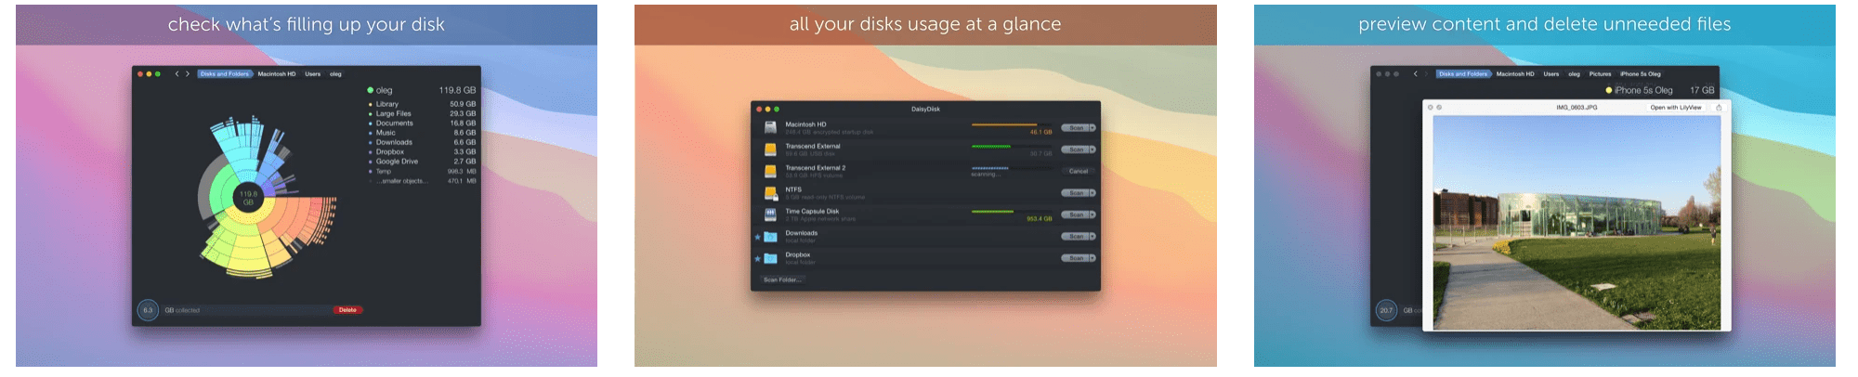
Task: Click the star beside Downloads folder
Action: click(x=757, y=237)
